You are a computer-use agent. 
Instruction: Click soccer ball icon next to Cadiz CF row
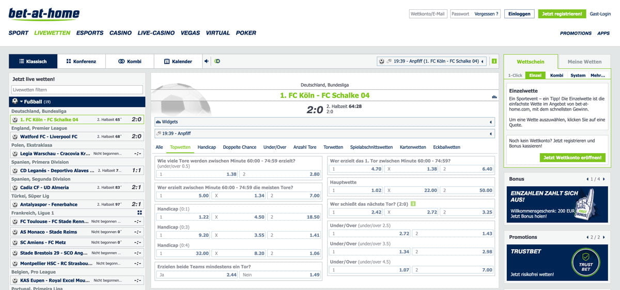click(x=15, y=188)
